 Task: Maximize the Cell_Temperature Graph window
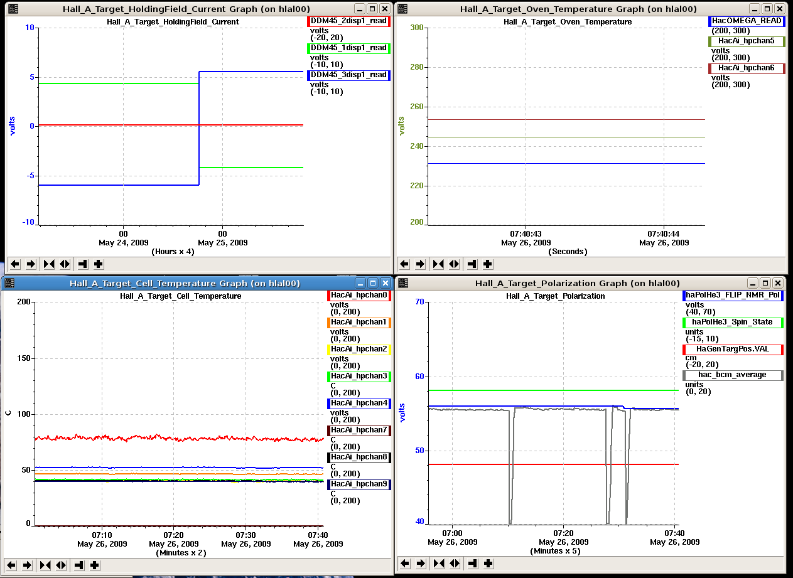click(372, 283)
